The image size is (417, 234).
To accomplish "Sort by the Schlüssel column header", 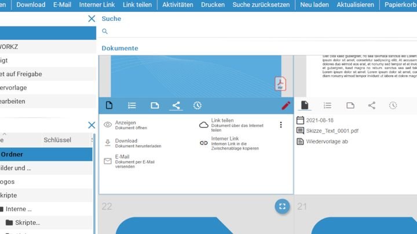I will coord(57,140).
